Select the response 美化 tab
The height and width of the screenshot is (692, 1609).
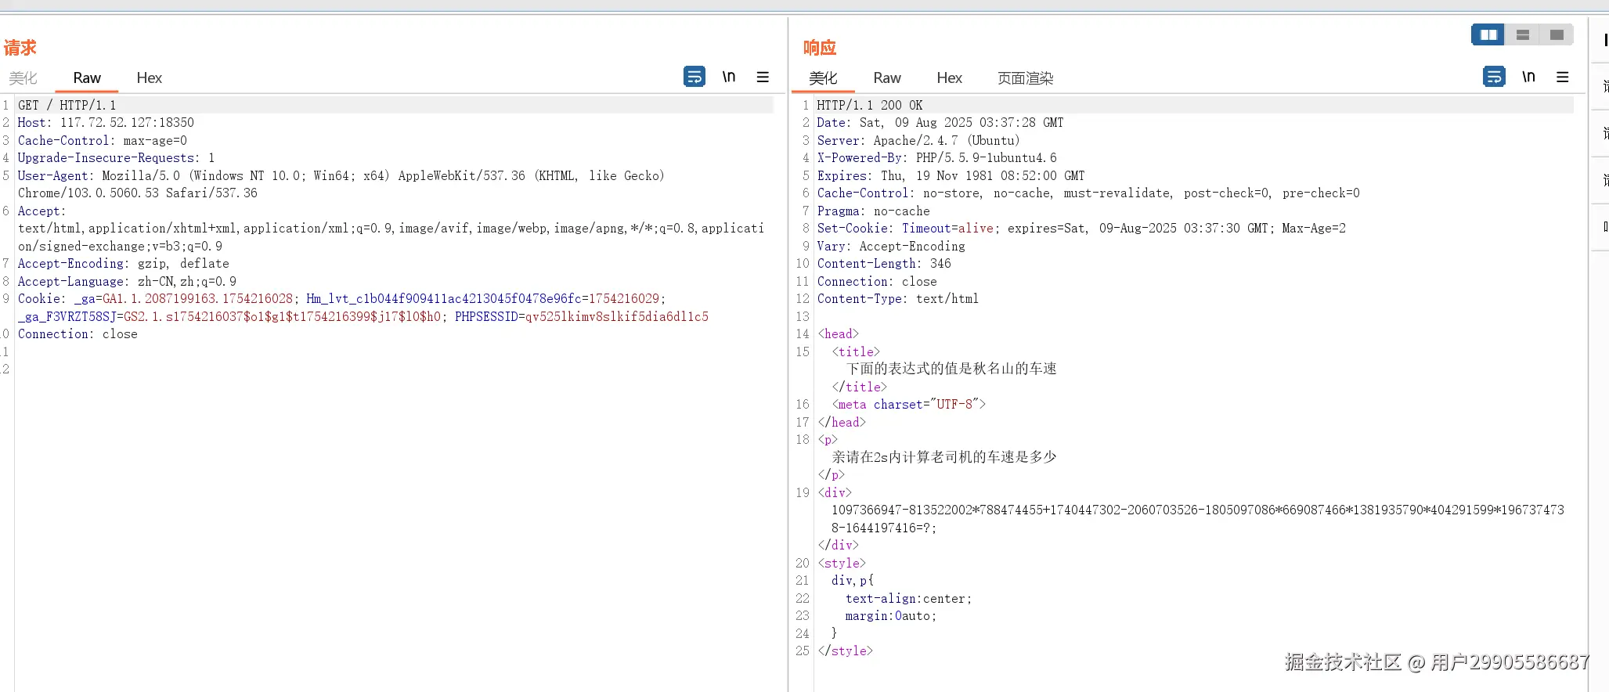pyautogui.click(x=823, y=77)
